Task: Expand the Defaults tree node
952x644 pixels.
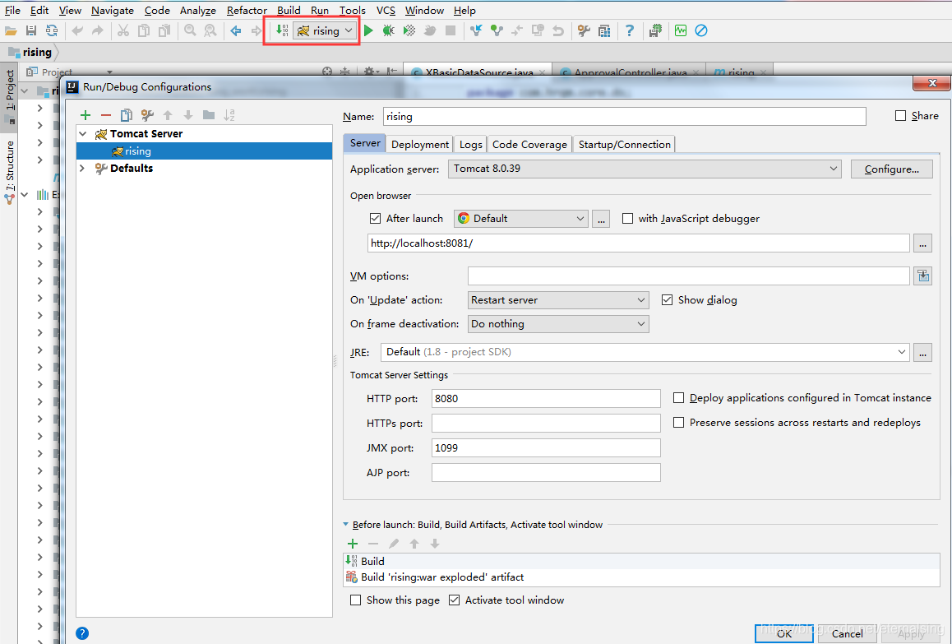Action: pyautogui.click(x=82, y=169)
